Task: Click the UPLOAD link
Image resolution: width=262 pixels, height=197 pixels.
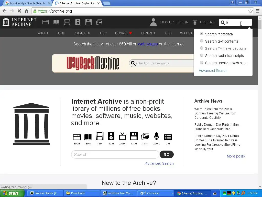Action: pyautogui.click(x=207, y=22)
